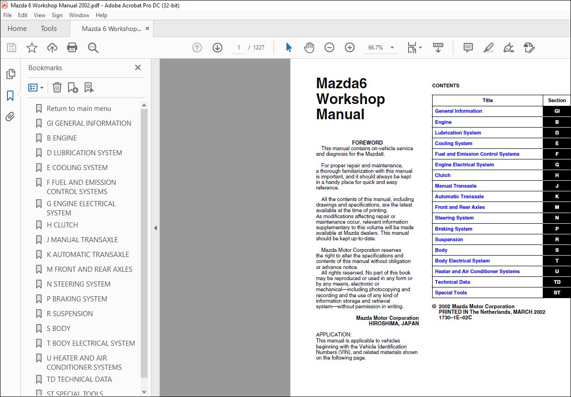Select the Highlight text pen tool
This screenshot has height=397, width=571.
(x=488, y=48)
